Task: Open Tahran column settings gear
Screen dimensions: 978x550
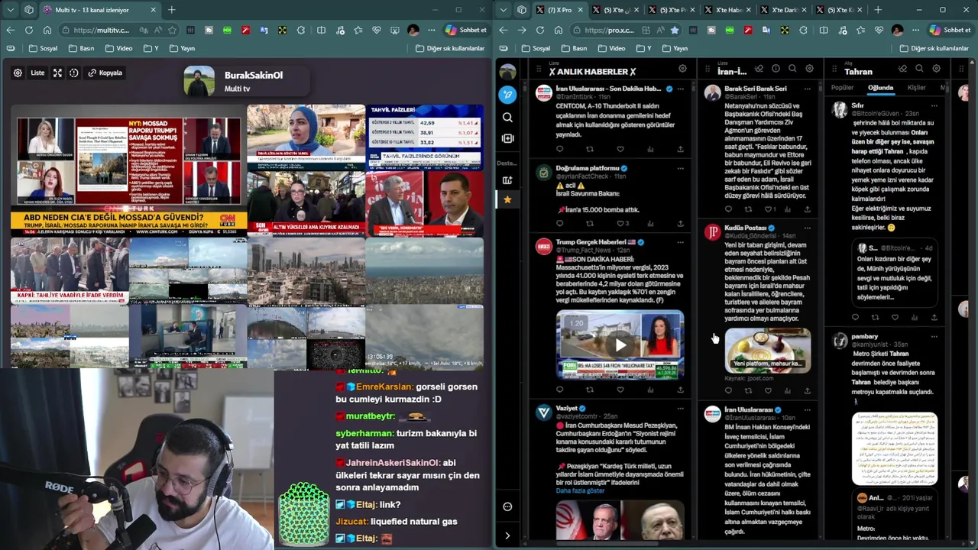Action: (936, 69)
